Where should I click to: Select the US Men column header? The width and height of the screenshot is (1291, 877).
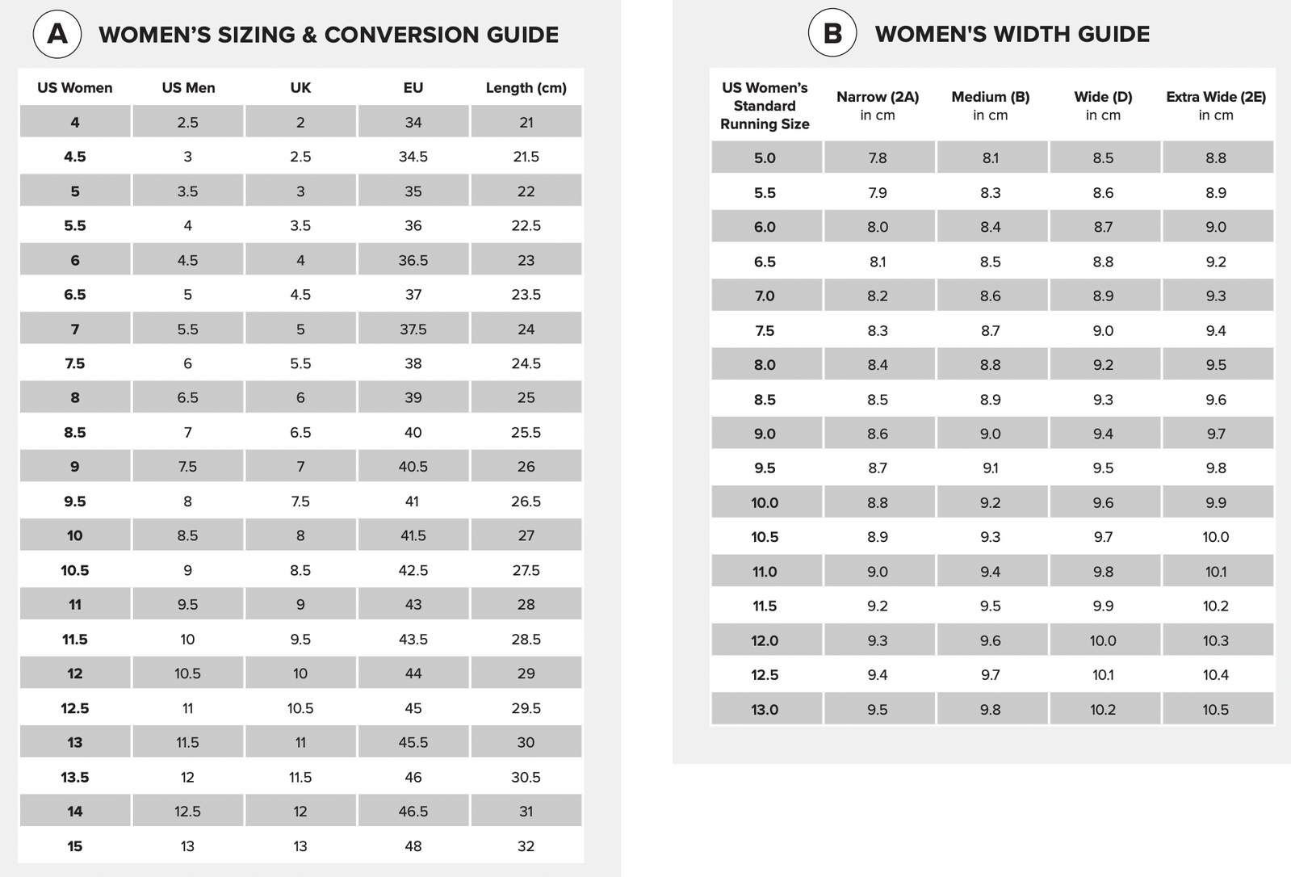[188, 88]
